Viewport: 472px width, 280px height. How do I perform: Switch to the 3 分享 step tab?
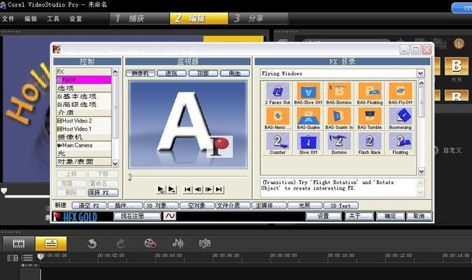point(258,18)
